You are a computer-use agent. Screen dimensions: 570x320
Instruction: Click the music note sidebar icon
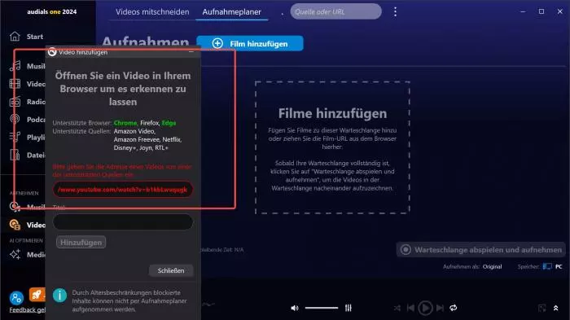click(15, 66)
